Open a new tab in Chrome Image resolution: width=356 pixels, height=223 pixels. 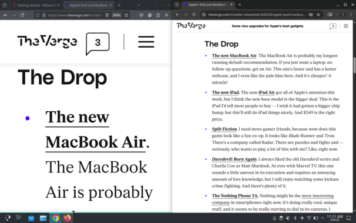[x=240, y=5]
